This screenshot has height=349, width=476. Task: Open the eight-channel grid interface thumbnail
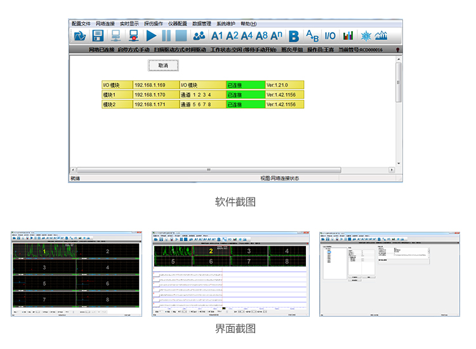tap(76, 274)
